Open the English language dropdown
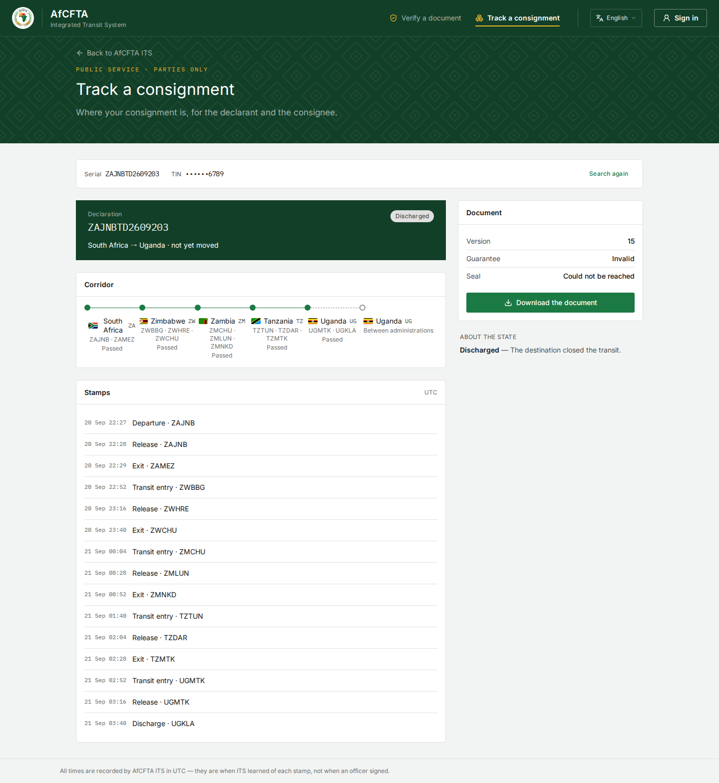Image resolution: width=719 pixels, height=783 pixels. tap(616, 18)
